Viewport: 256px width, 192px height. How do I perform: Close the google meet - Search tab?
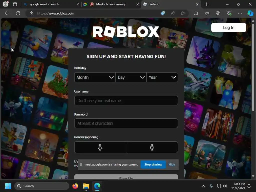pyautogui.click(x=78, y=4)
